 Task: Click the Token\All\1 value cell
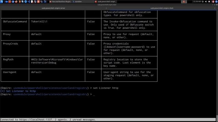coord(39,22)
